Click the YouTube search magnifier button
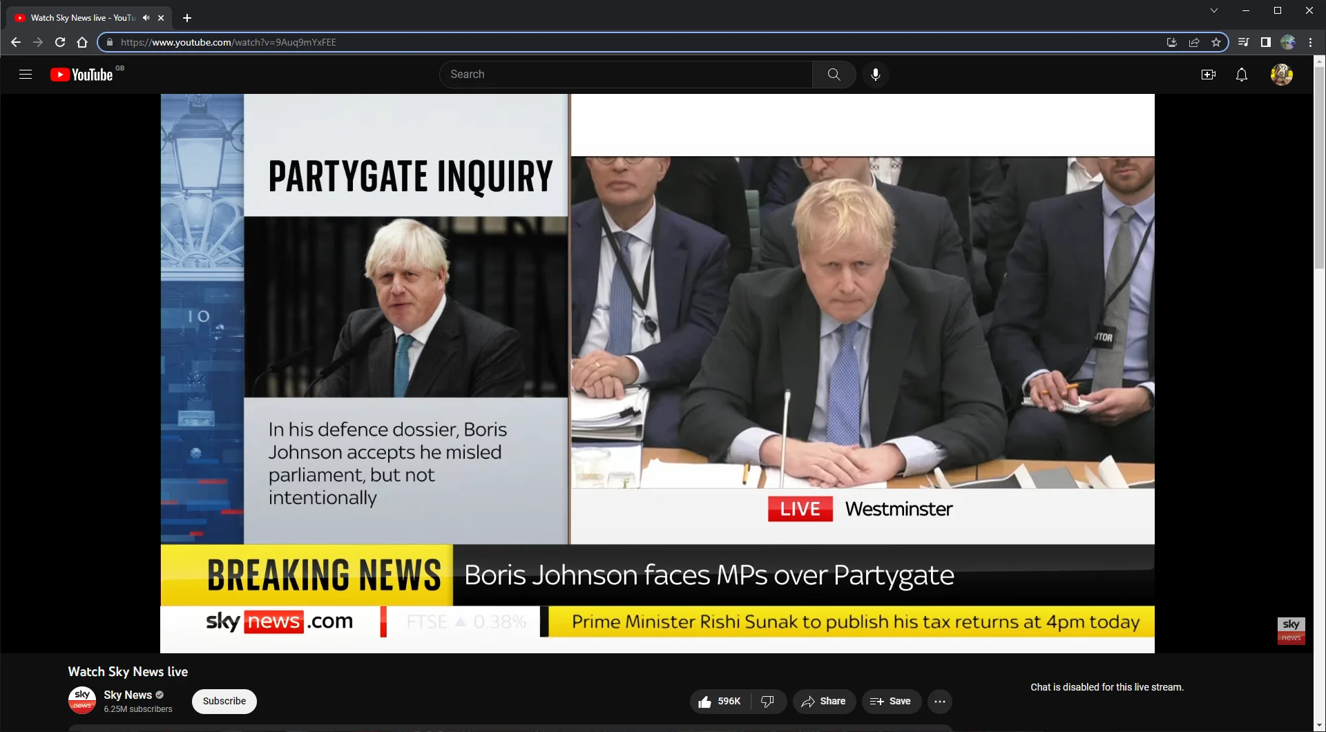The height and width of the screenshot is (732, 1326). pyautogui.click(x=834, y=75)
